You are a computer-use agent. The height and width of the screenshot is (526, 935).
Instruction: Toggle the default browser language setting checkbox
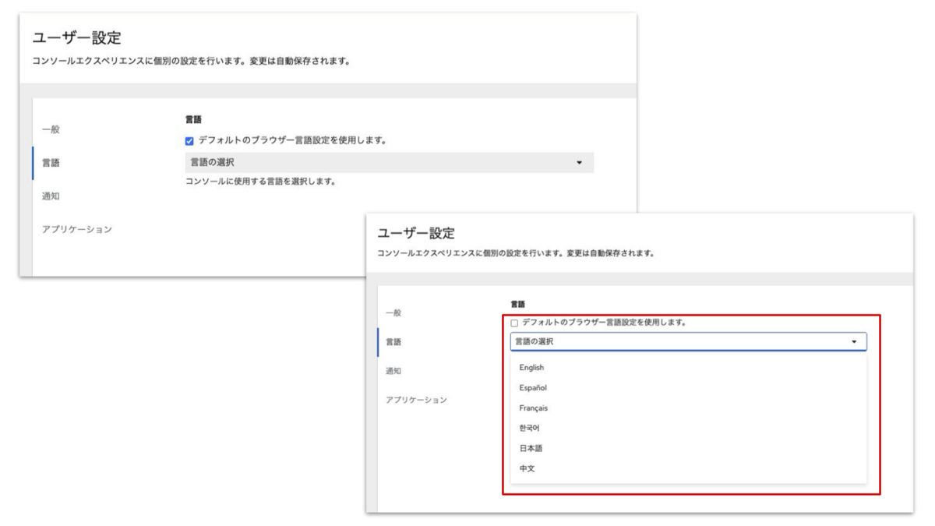pyautogui.click(x=189, y=139)
